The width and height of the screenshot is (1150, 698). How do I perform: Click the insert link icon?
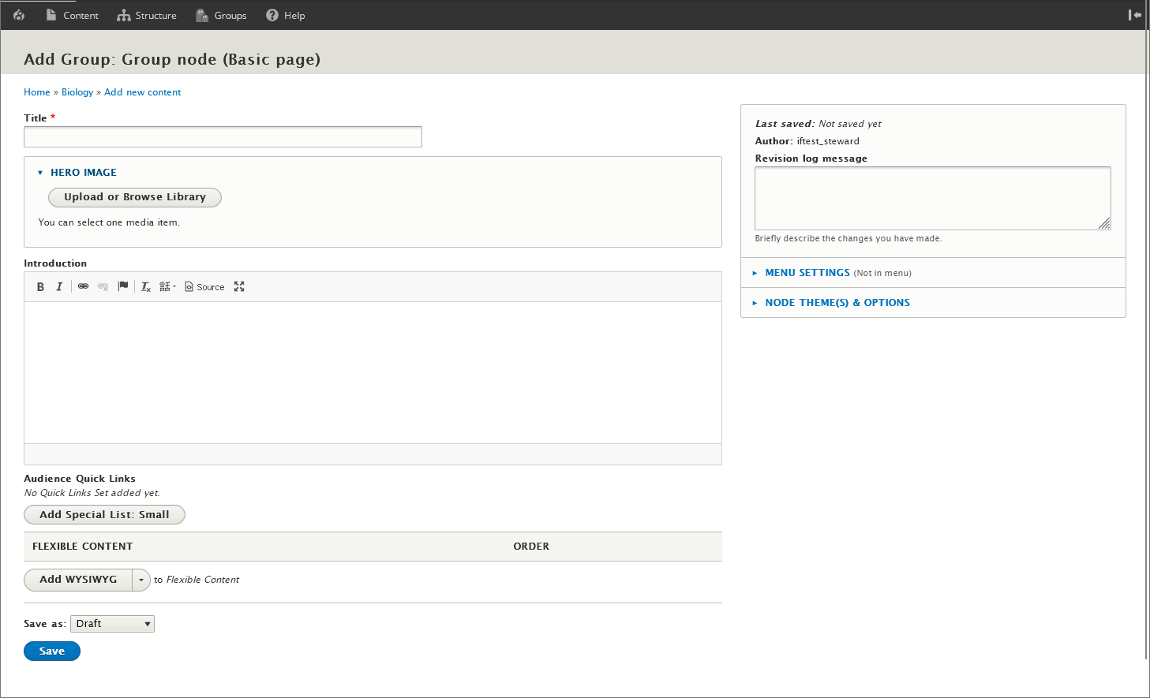click(83, 287)
